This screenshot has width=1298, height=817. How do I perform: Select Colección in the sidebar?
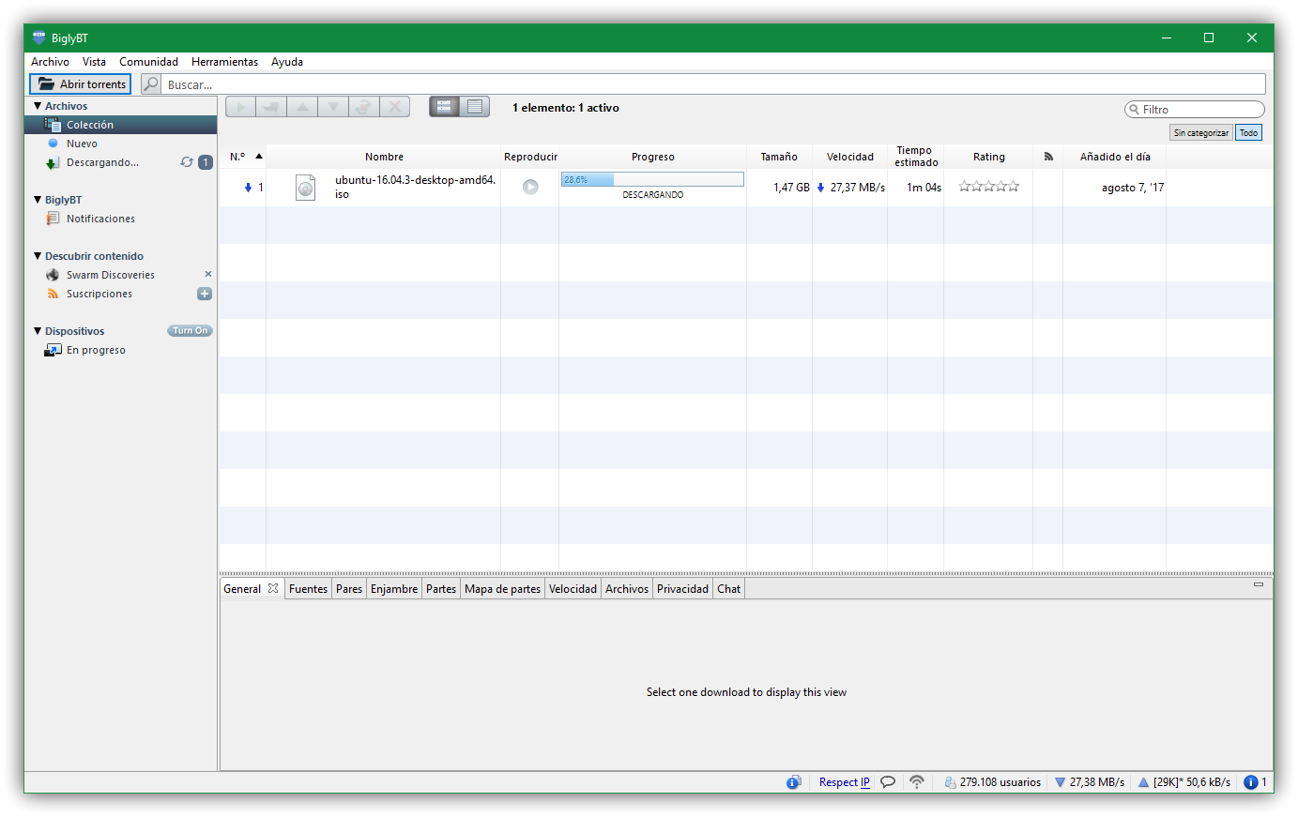(x=121, y=125)
